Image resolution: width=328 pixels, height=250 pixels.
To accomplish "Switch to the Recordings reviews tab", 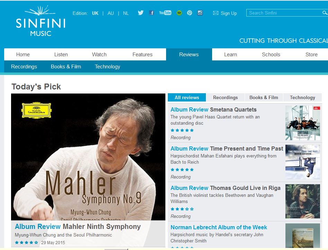I will coord(225,97).
